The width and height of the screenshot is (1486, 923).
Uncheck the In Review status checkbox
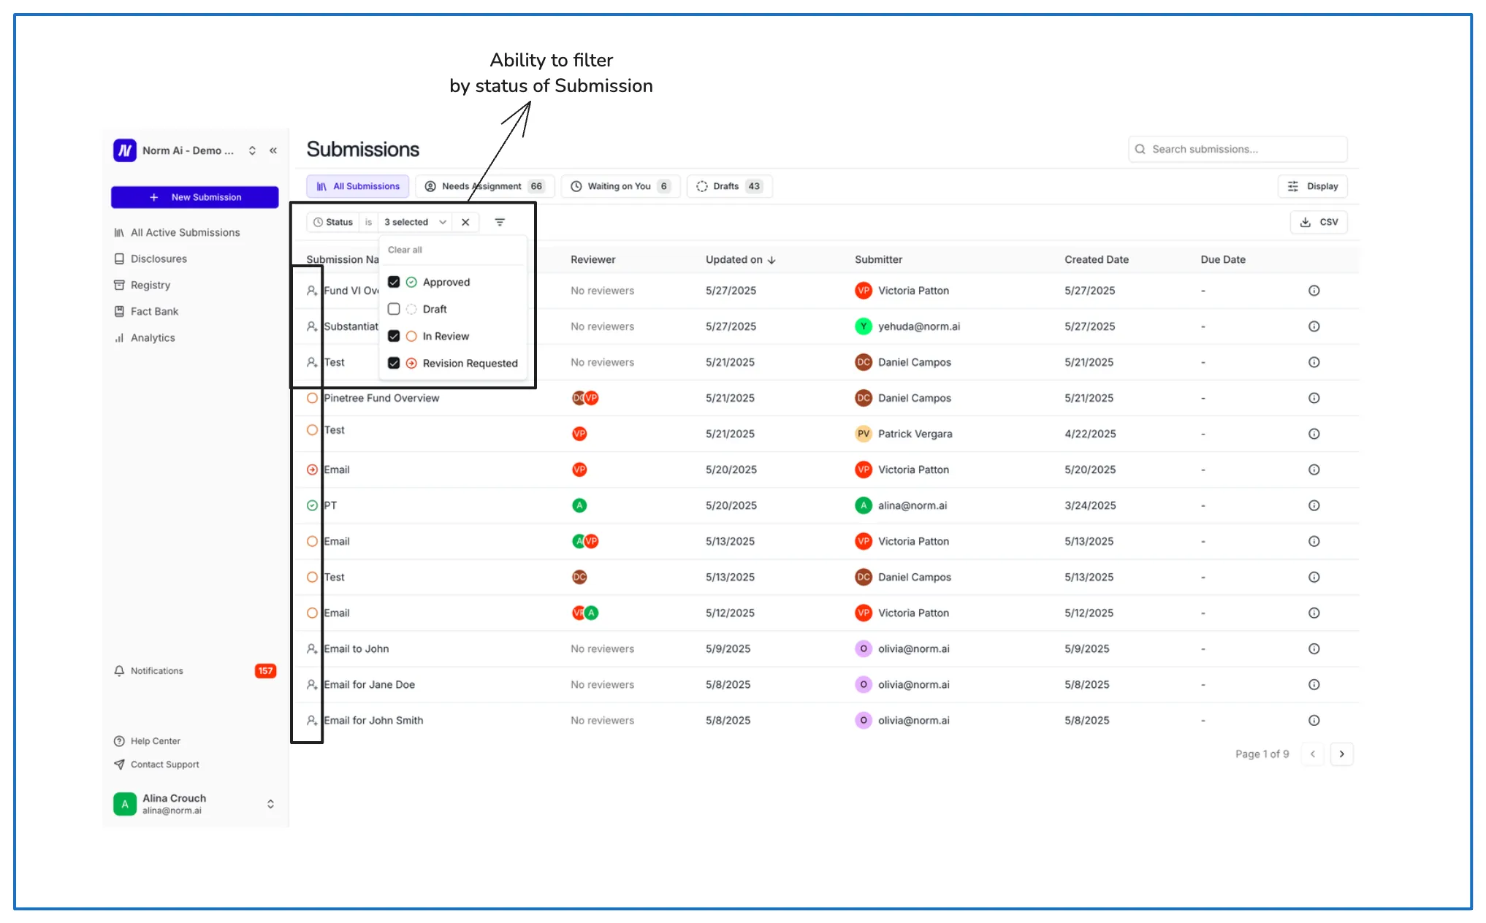click(394, 336)
